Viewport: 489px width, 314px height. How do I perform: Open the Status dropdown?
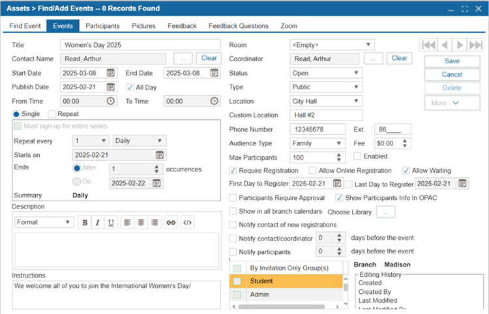point(326,73)
